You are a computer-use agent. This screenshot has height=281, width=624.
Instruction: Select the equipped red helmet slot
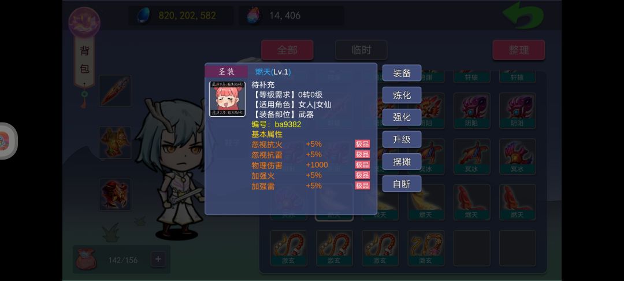115,194
